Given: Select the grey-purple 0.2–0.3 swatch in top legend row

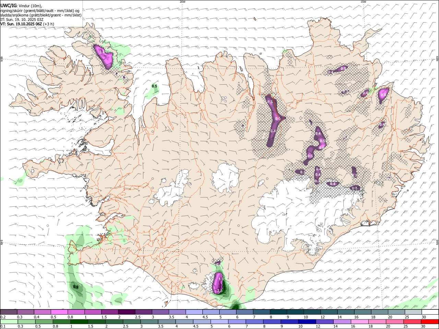Looking at the screenshot, I should click(9, 312).
